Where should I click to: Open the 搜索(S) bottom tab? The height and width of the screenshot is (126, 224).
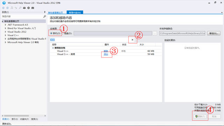(34, 119)
